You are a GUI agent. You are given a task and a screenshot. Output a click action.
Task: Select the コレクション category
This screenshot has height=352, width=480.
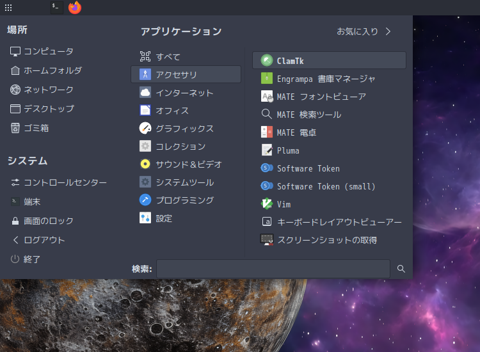tap(186, 147)
